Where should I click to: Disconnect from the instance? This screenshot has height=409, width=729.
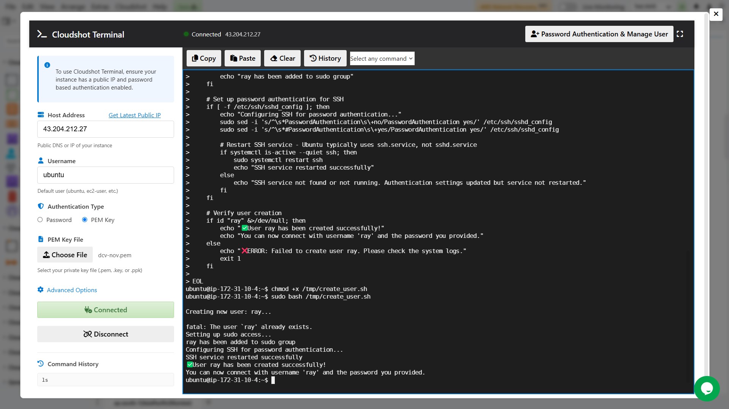pyautogui.click(x=106, y=334)
